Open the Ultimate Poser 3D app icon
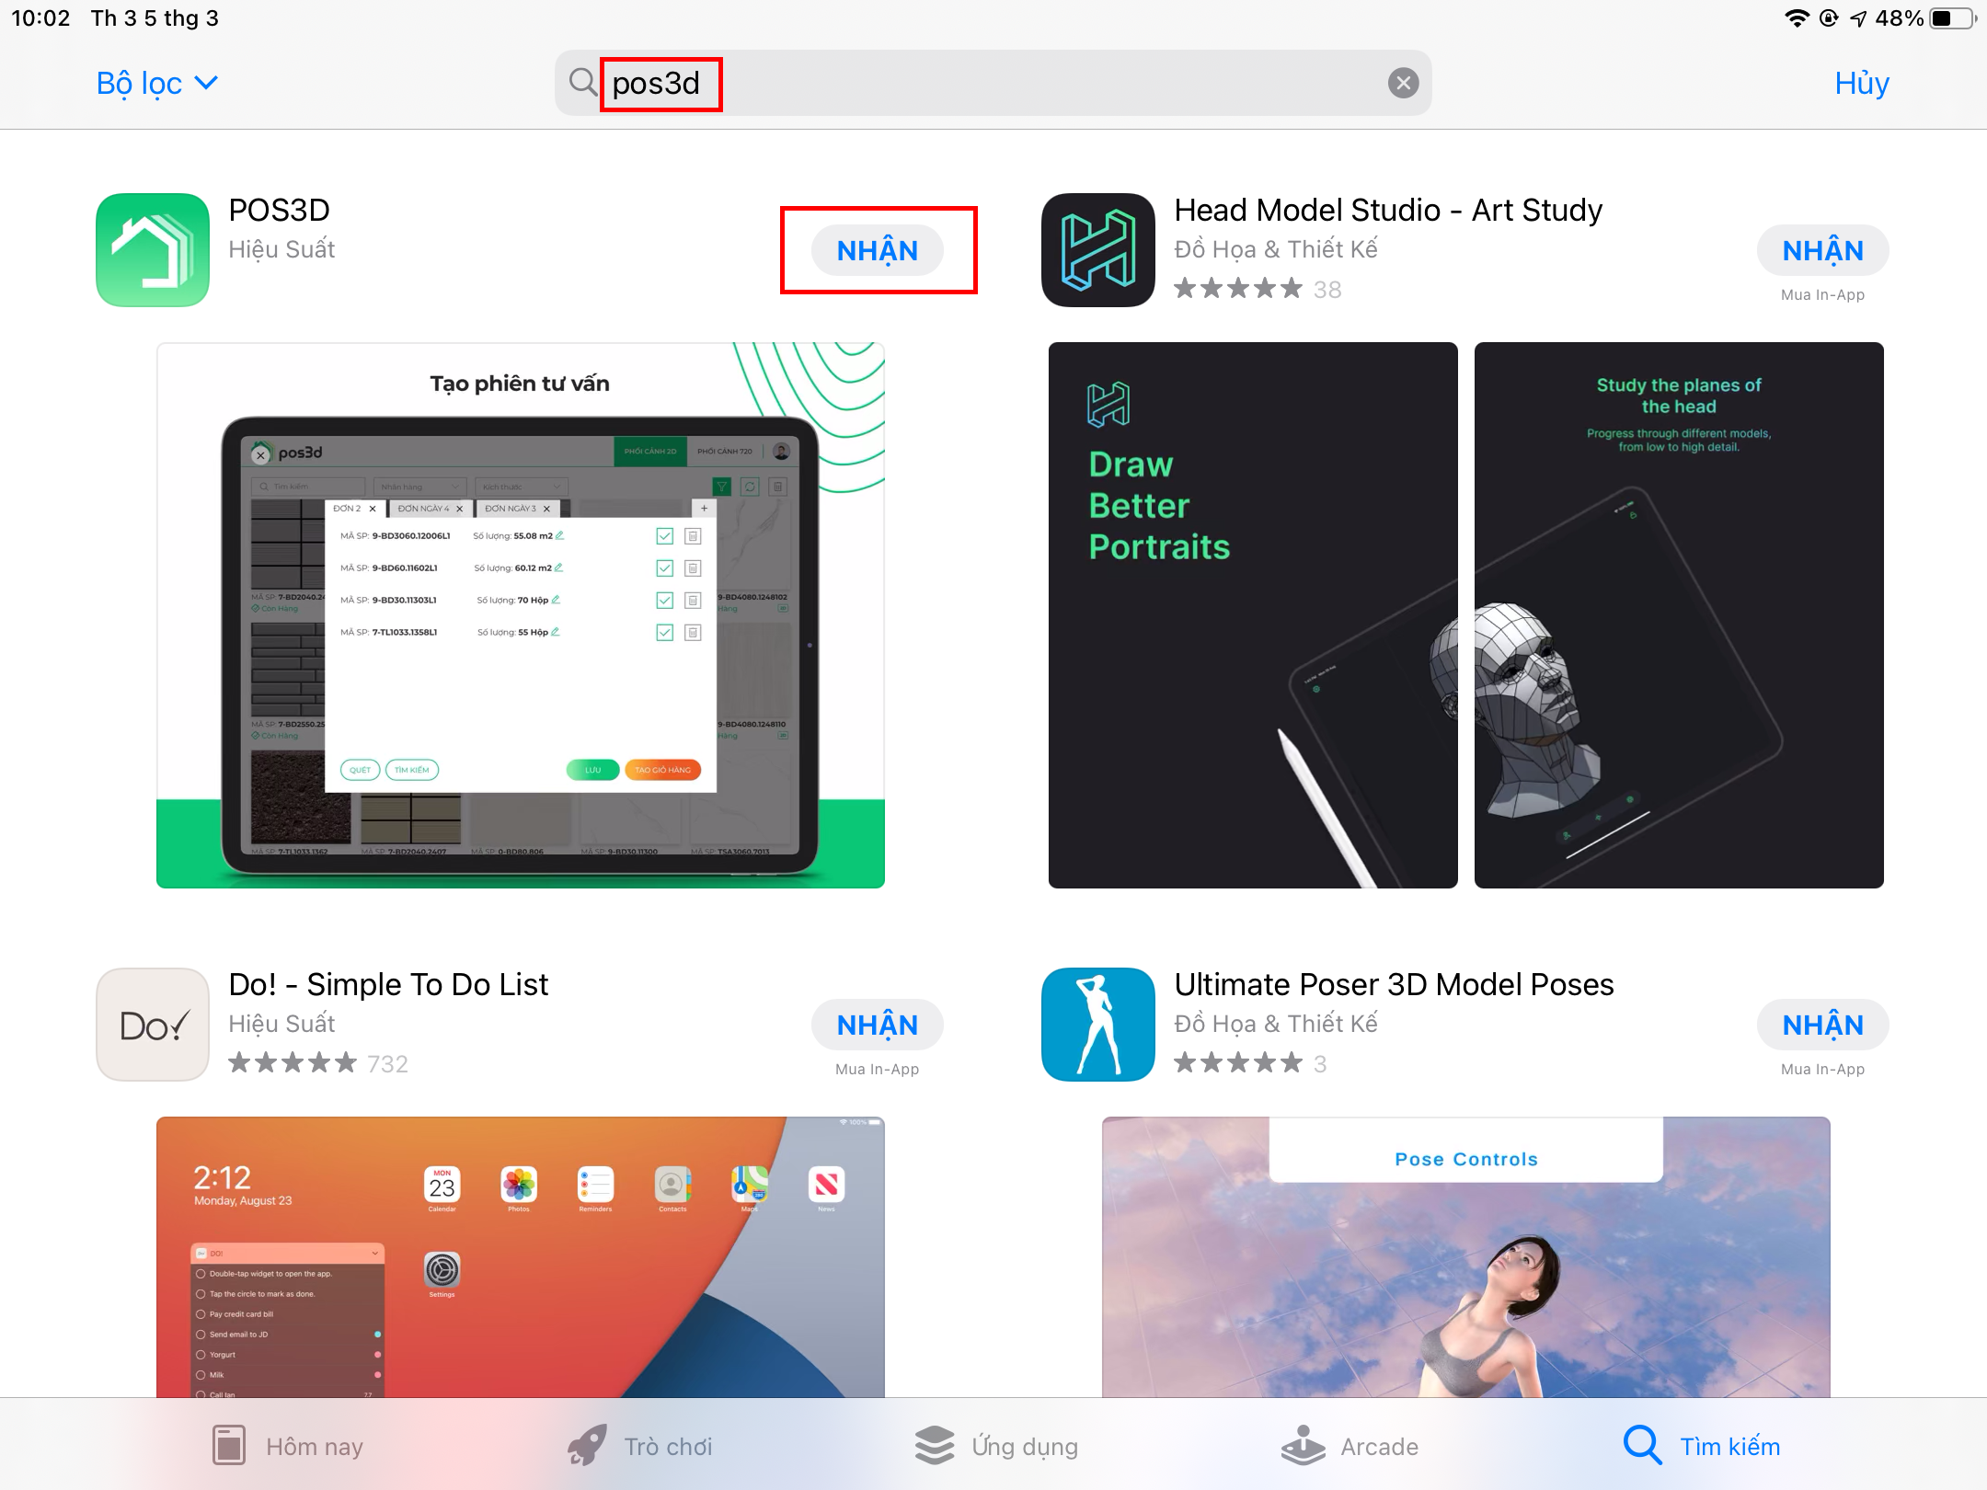Image resolution: width=1987 pixels, height=1490 pixels. click(1097, 1025)
